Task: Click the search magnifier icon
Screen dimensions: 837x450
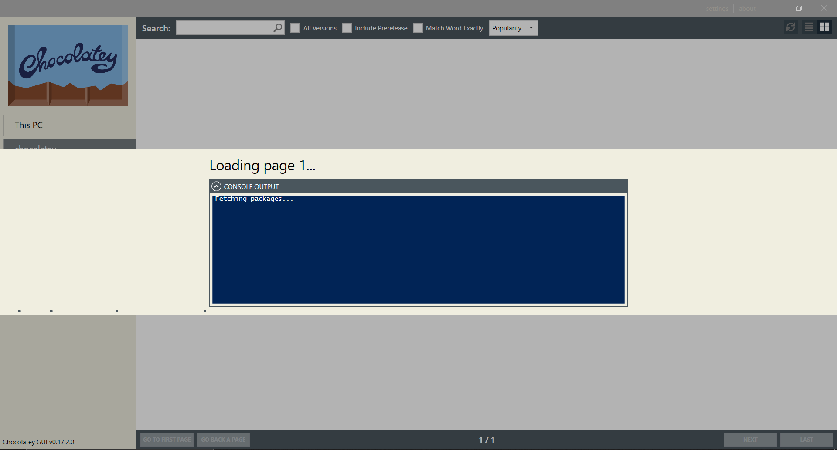Action: (x=278, y=28)
